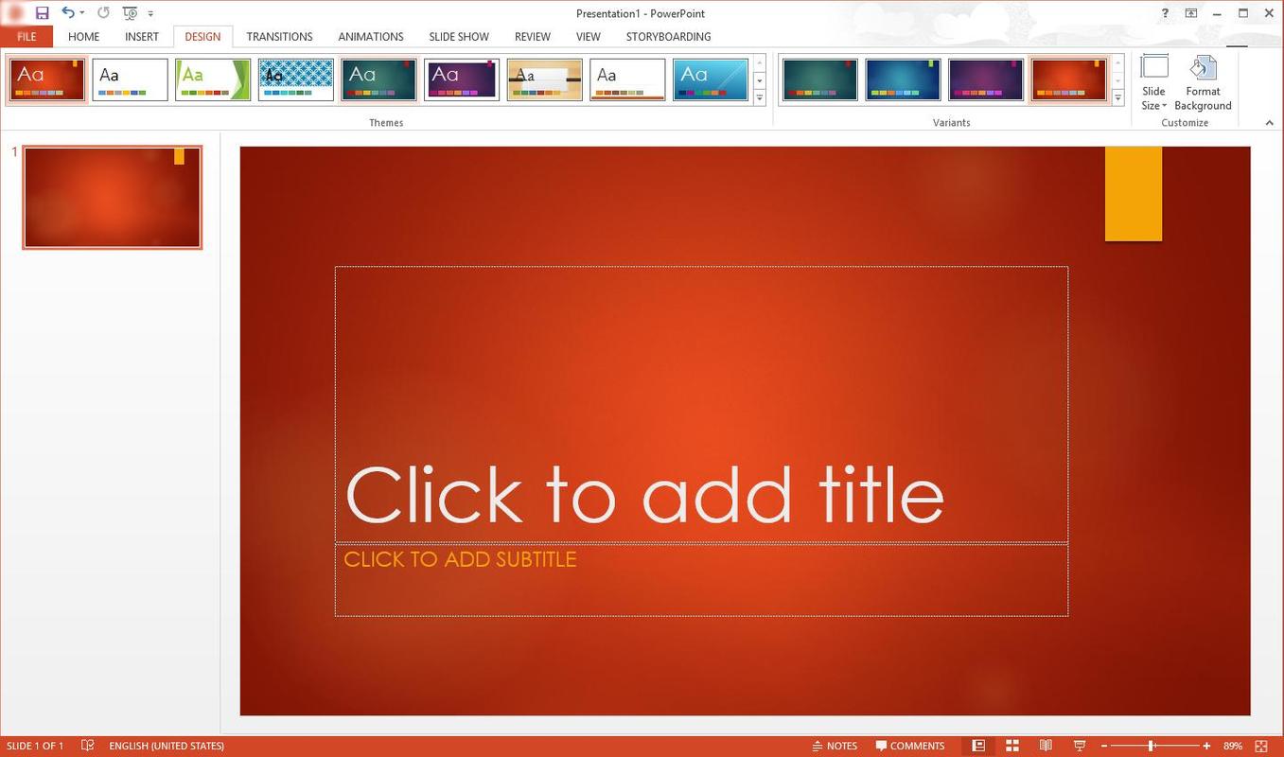Select slide 1 thumbnail in the slide pane

113,198
